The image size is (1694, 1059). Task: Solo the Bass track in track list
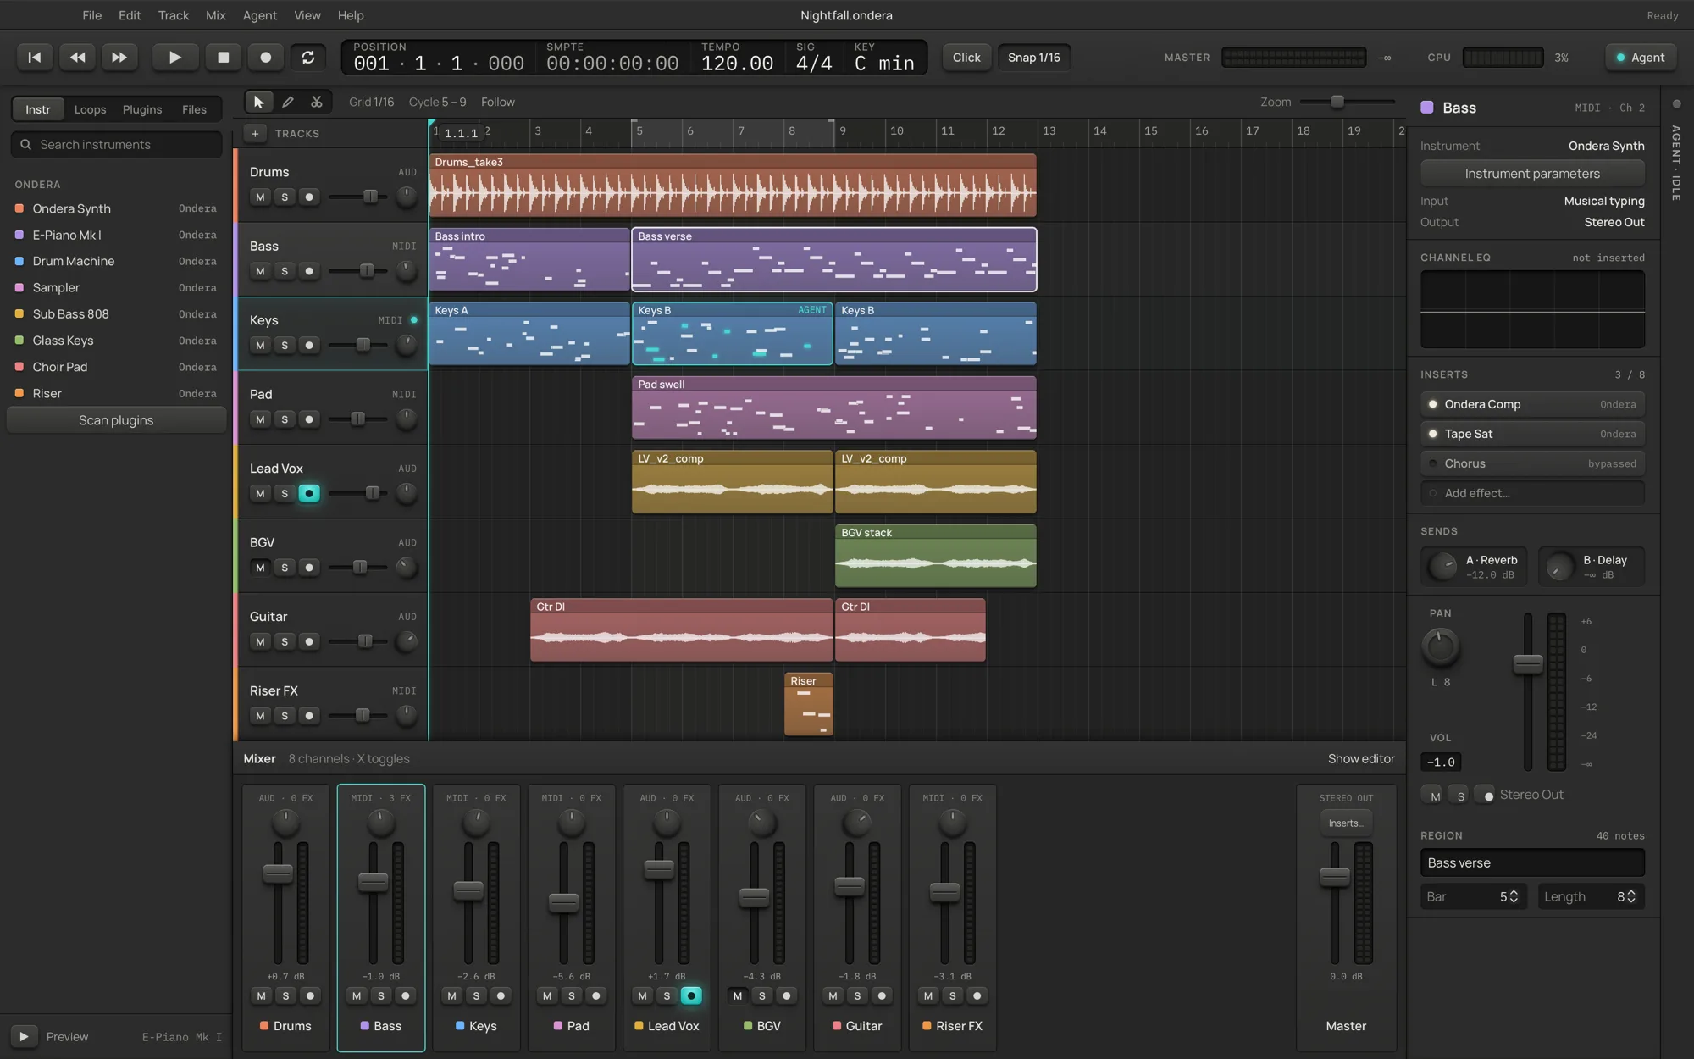click(285, 271)
